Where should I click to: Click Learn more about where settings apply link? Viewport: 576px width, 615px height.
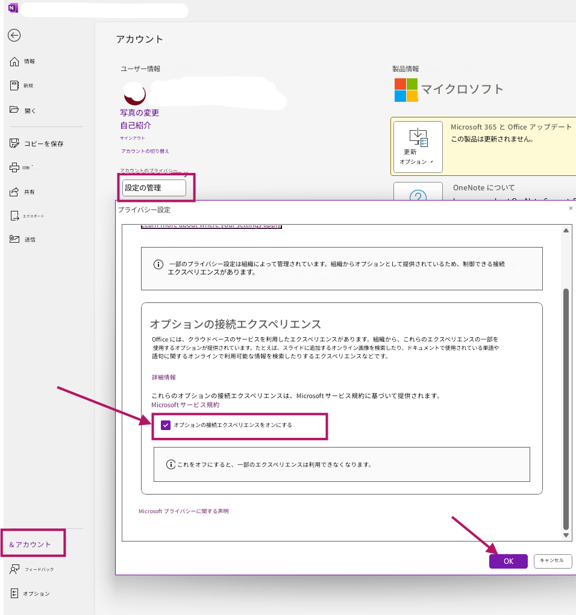click(211, 226)
